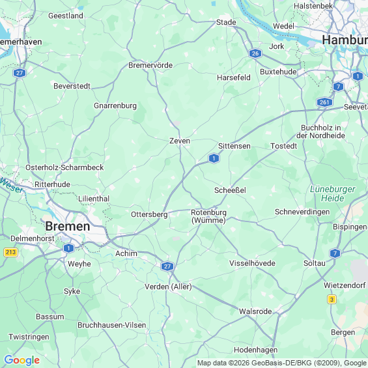Click the Zeven town label
The image size is (368, 368).
point(180,141)
